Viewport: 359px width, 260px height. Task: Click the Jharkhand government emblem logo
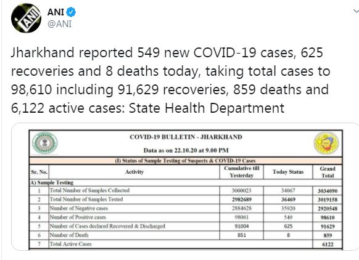(x=44, y=143)
